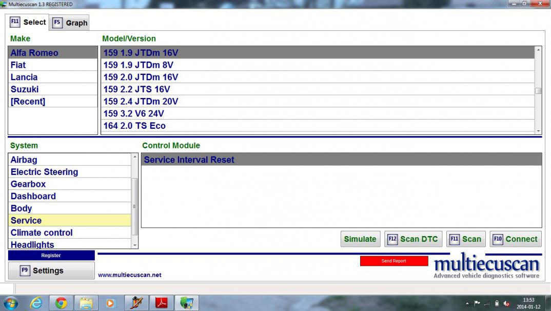Open Windows Media Player from the taskbar
The height and width of the screenshot is (311, 551).
(110, 303)
